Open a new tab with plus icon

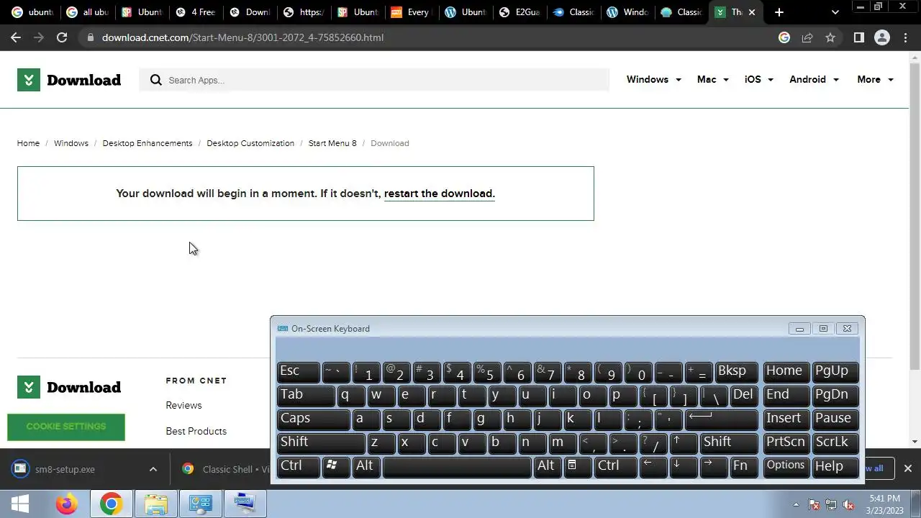(x=779, y=12)
